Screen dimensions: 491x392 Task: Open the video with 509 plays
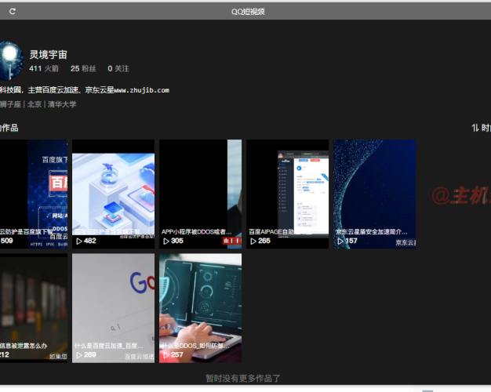pyautogui.click(x=34, y=194)
